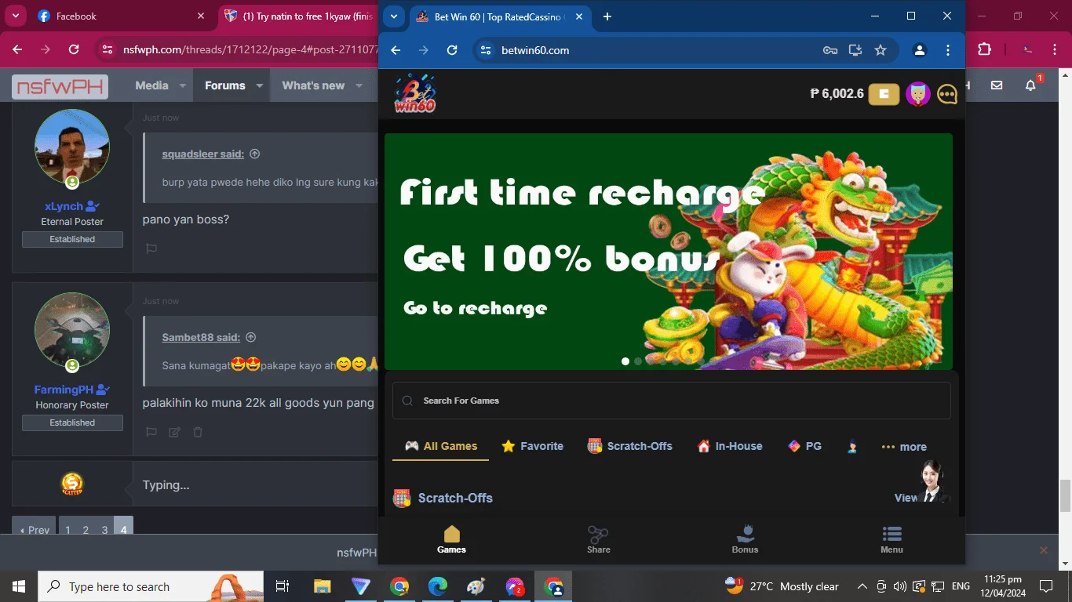Open the user avatar in Betwin60 header
1072x602 pixels.
coord(918,94)
